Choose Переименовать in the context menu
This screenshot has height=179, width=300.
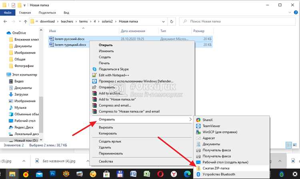pos(111,153)
